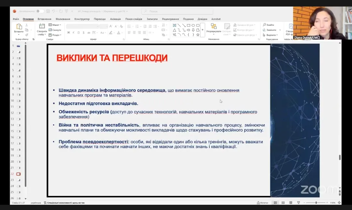
Task: Open the Clipboard pane dialog launcher
Action: pos(34,39)
